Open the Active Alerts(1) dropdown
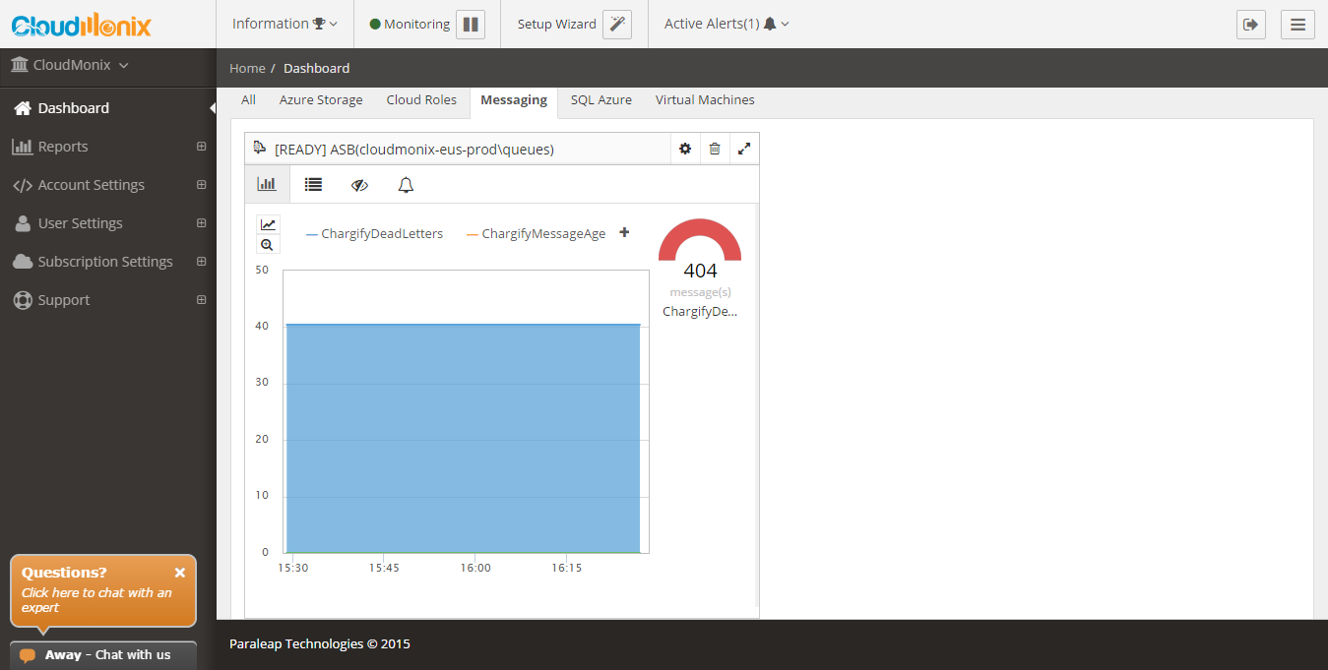The width and height of the screenshot is (1328, 670). pos(727,24)
